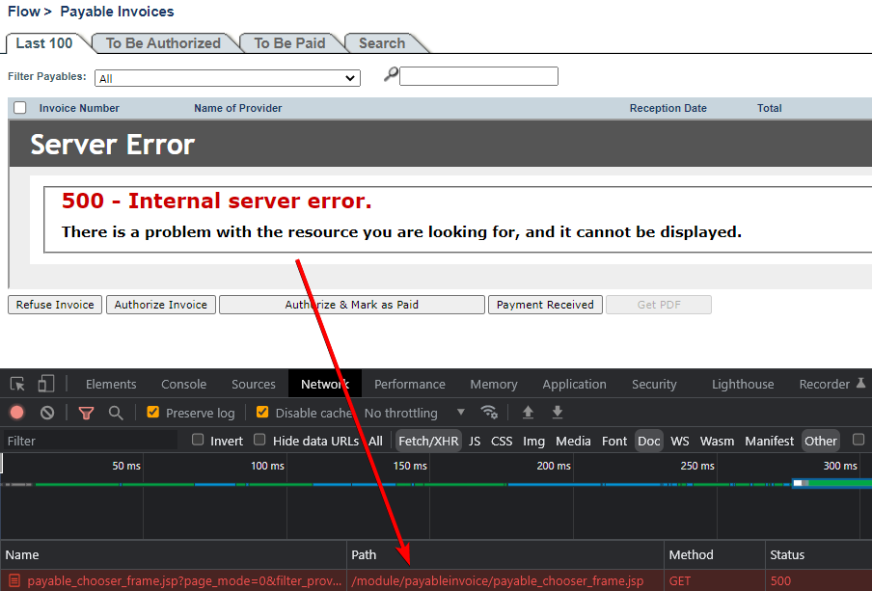Switch to the To Be Authorized tab
Viewport: 872px width, 591px height.
(163, 43)
